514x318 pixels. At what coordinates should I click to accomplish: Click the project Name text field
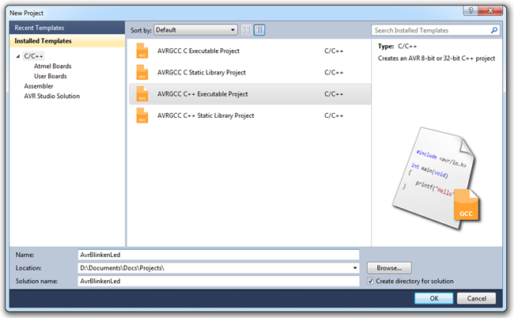coord(218,255)
